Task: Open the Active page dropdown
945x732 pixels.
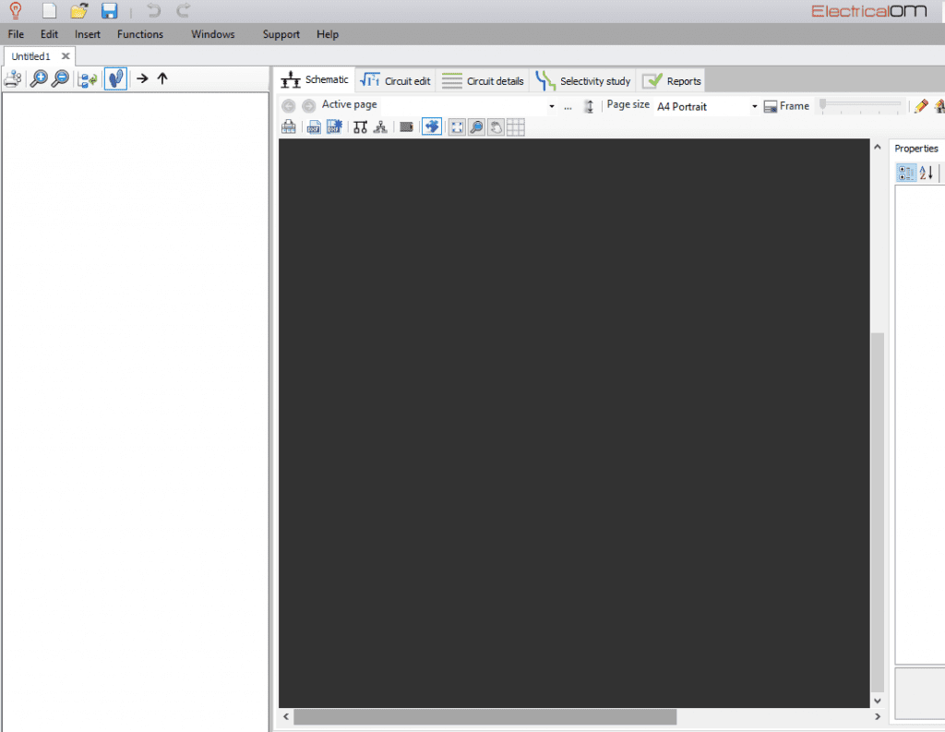Action: tap(552, 106)
